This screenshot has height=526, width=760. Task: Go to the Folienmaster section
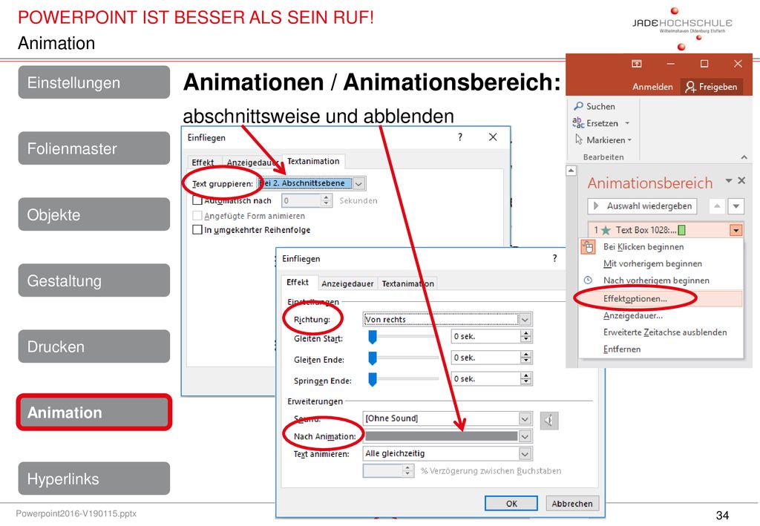click(x=94, y=148)
